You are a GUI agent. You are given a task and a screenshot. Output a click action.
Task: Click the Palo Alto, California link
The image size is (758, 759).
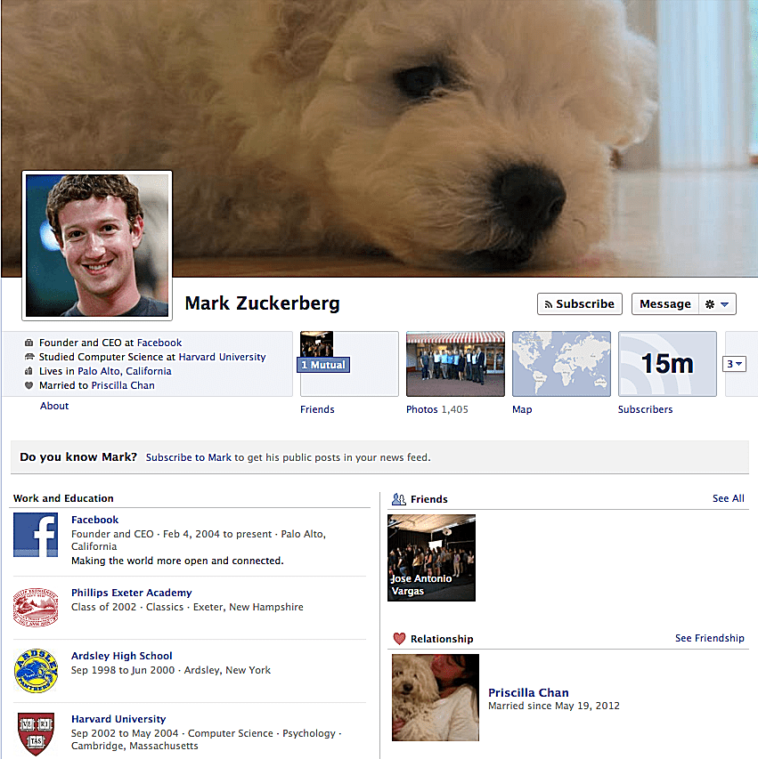point(125,371)
